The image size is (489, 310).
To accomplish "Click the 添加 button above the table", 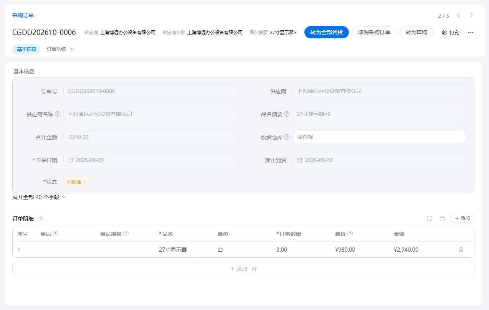I will pos(462,218).
